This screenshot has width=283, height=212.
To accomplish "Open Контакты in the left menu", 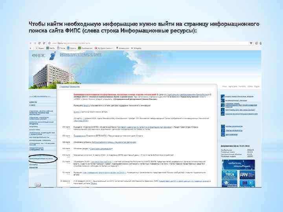I will click(33, 164).
